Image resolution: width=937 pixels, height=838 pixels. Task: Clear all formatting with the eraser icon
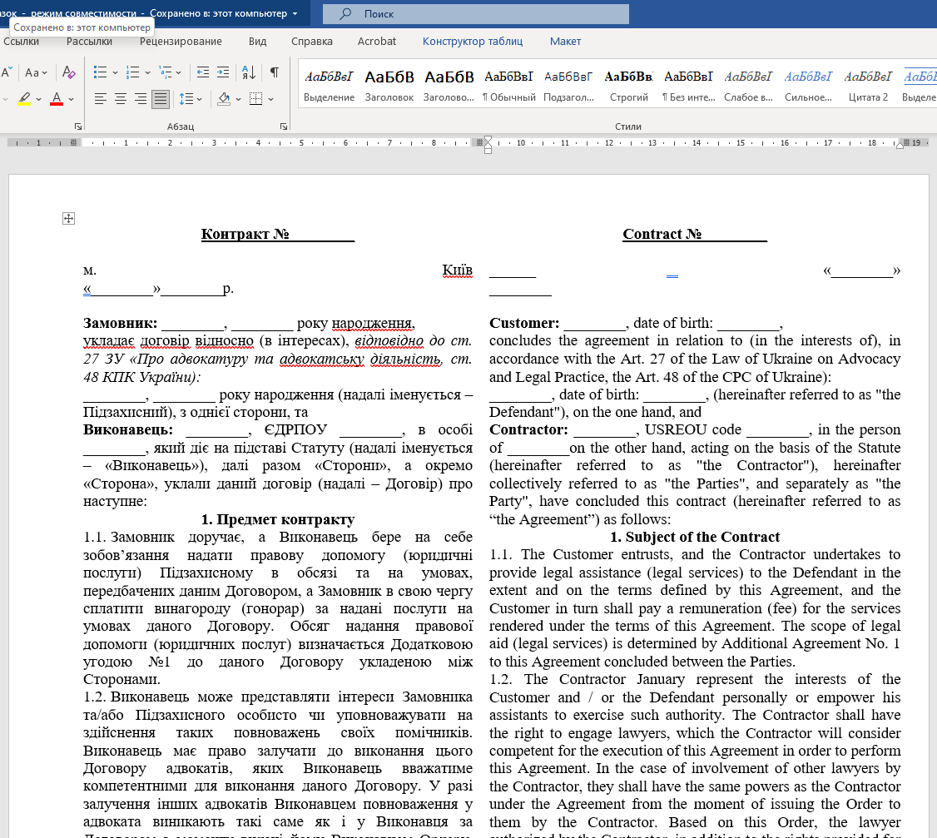[x=69, y=73]
